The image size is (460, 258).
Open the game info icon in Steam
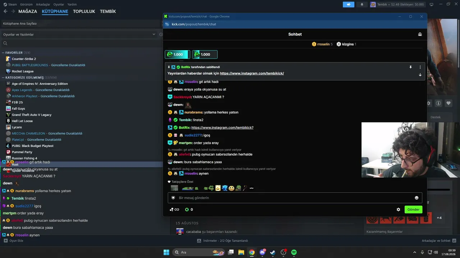438,103
